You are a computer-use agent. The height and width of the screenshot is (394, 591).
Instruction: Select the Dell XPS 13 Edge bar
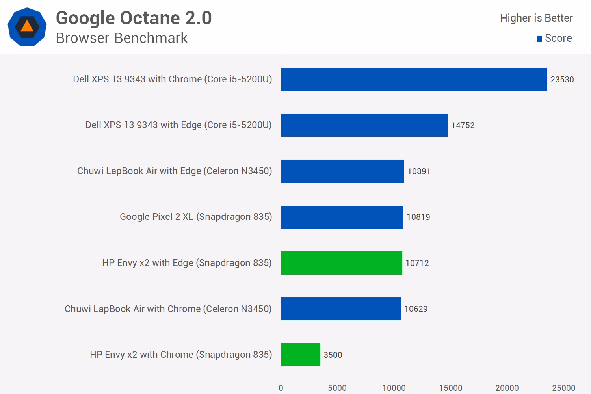tap(364, 125)
